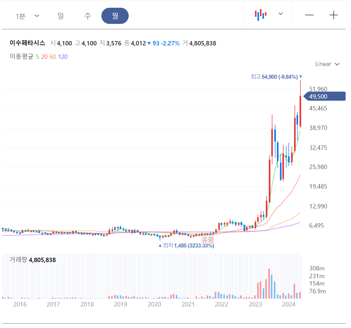The height and width of the screenshot is (328, 351).
Task: Click the 최고 54,900 high price marker
Action: 276,77
